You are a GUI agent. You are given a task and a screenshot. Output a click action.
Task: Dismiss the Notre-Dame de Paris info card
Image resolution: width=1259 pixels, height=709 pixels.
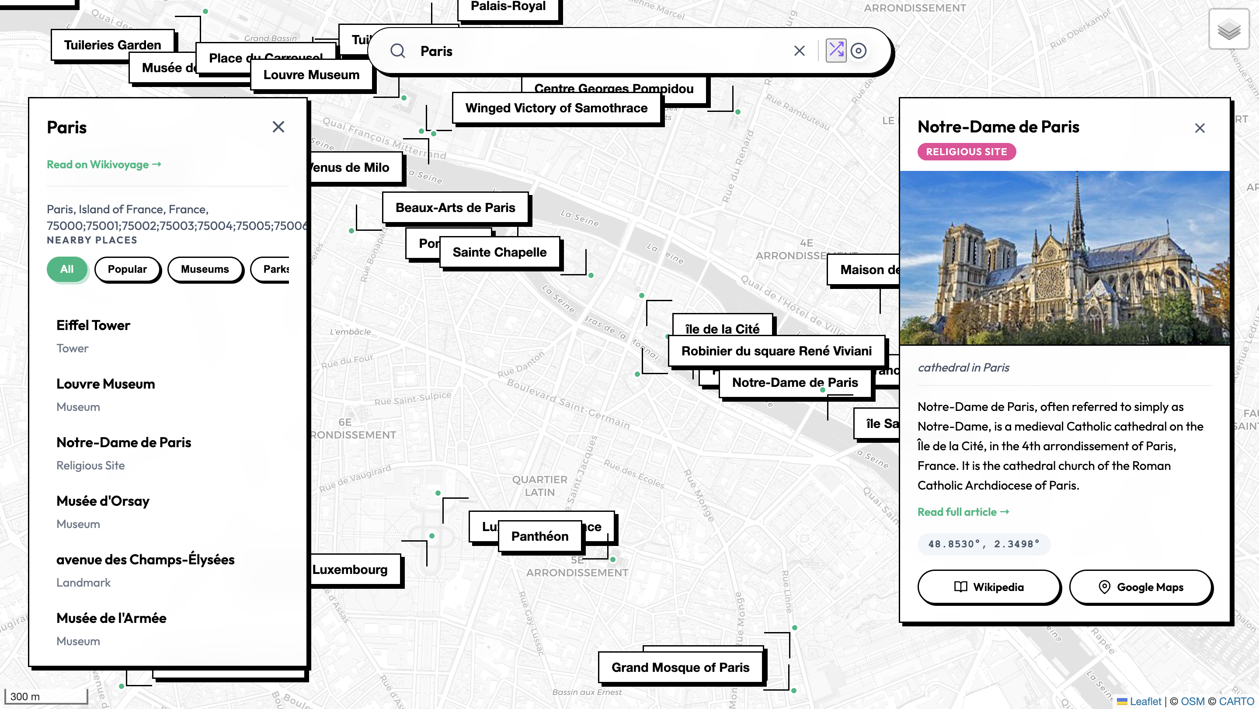(1200, 128)
